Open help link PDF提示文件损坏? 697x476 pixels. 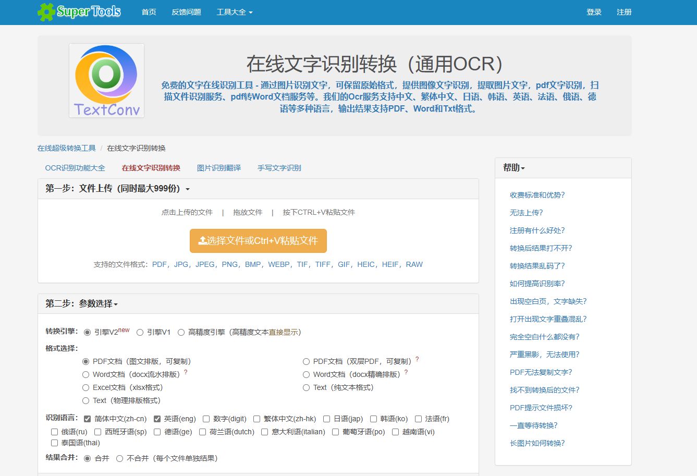[x=541, y=408]
